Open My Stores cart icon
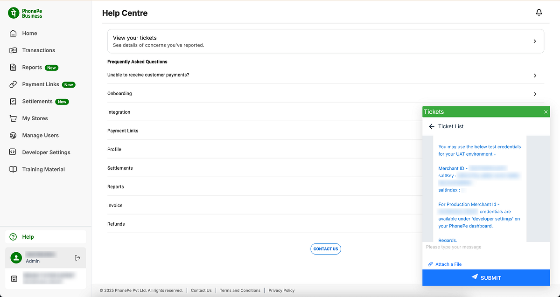 tap(13, 118)
